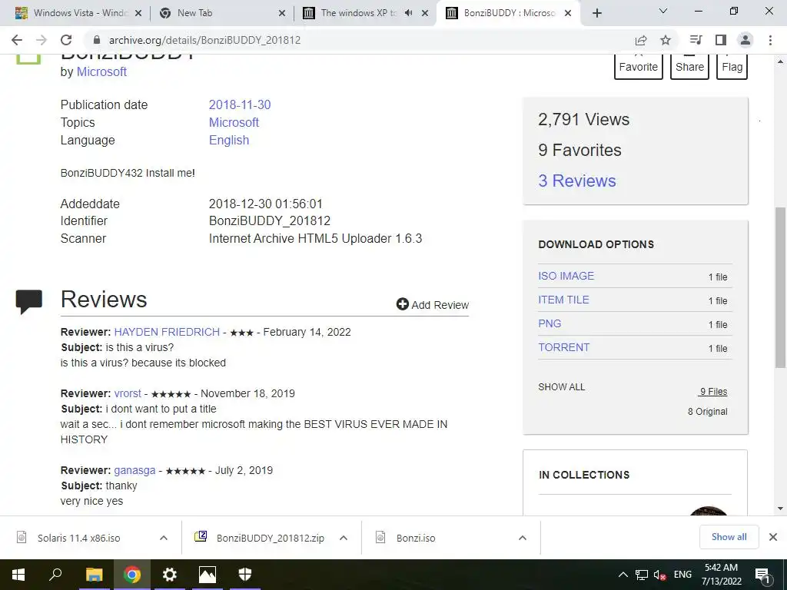Open File Explorer from taskbar

pos(94,575)
